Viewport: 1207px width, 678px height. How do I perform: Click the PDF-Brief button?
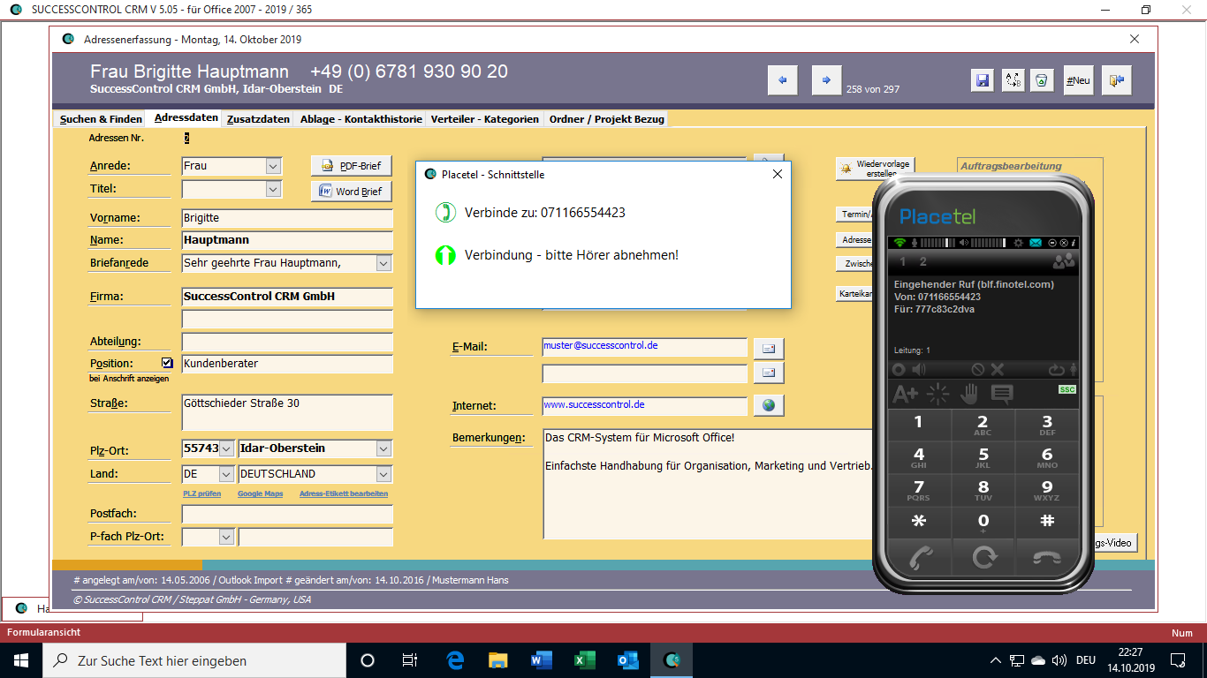click(x=351, y=166)
